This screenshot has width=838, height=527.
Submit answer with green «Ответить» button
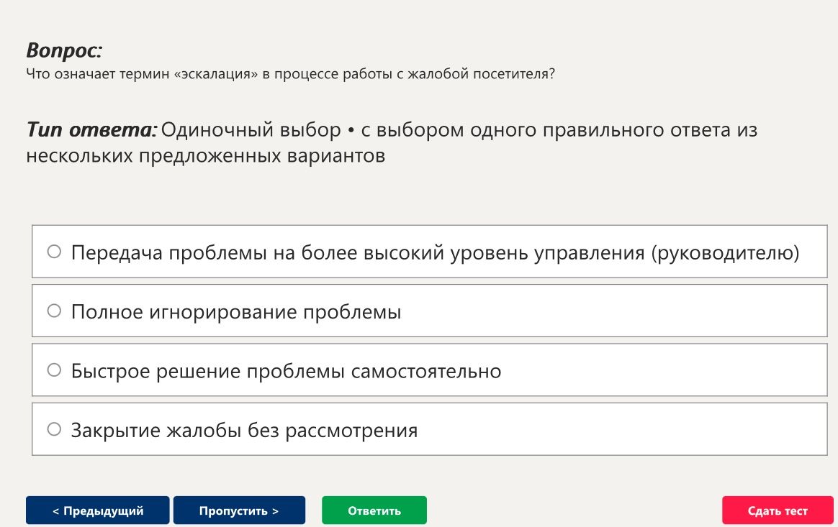click(x=374, y=510)
